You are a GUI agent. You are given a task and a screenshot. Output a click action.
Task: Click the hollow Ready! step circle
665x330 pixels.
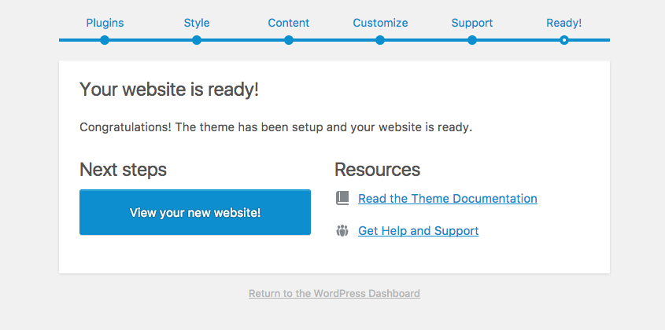[x=564, y=40]
